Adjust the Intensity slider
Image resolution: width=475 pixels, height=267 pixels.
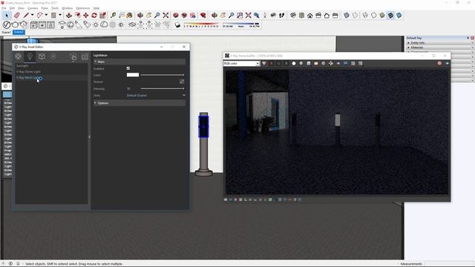(x=162, y=88)
